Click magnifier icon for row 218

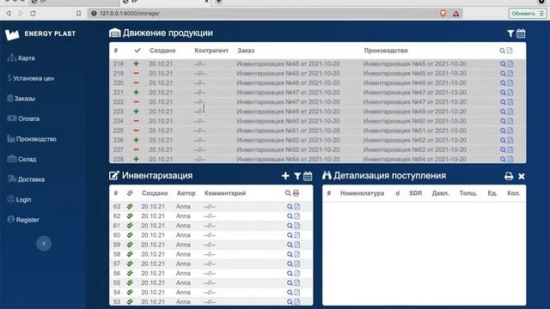coord(503,64)
